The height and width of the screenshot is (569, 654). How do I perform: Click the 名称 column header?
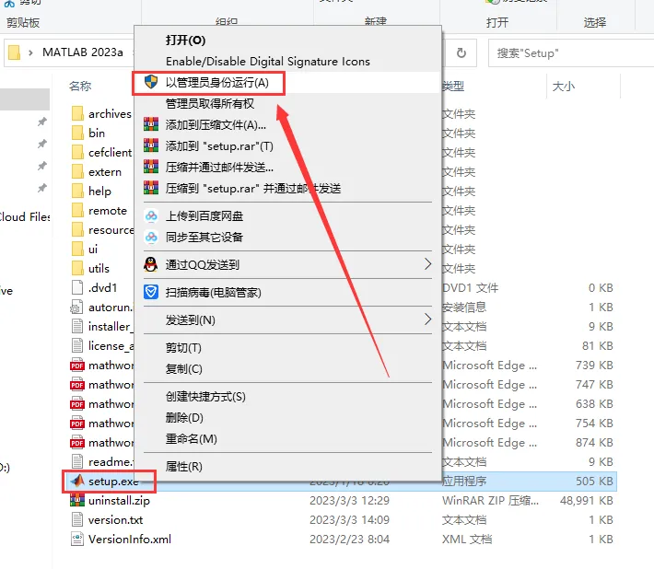(x=80, y=86)
